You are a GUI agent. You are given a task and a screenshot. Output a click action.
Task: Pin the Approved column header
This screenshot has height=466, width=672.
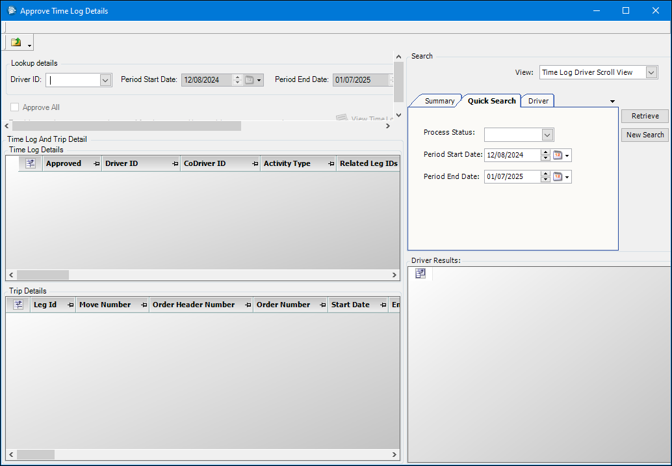click(96, 164)
